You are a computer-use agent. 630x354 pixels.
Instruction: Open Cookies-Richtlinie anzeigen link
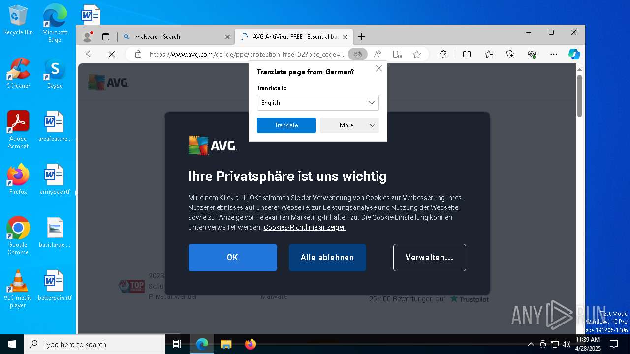click(305, 227)
